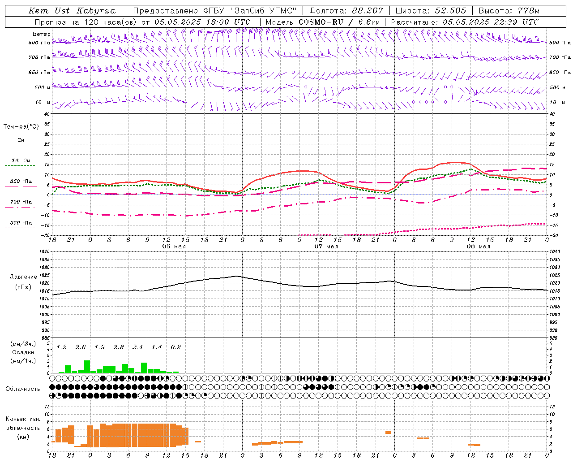Click the isolated orange convective block before 08 мая midnight
Image resolution: width=573 pixels, height=459 pixels.
coord(388,433)
